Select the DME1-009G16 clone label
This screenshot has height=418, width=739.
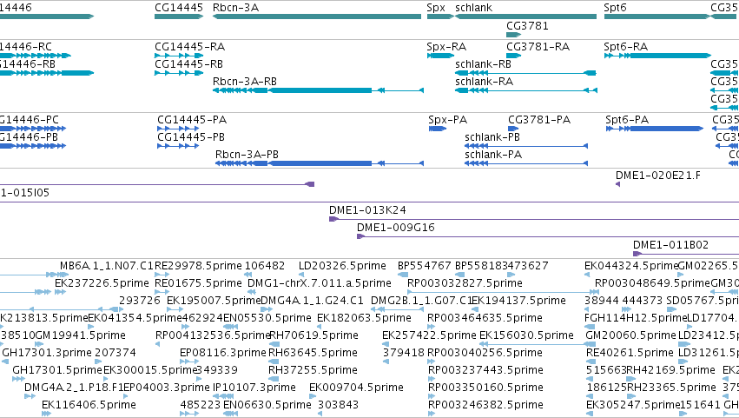point(395,228)
